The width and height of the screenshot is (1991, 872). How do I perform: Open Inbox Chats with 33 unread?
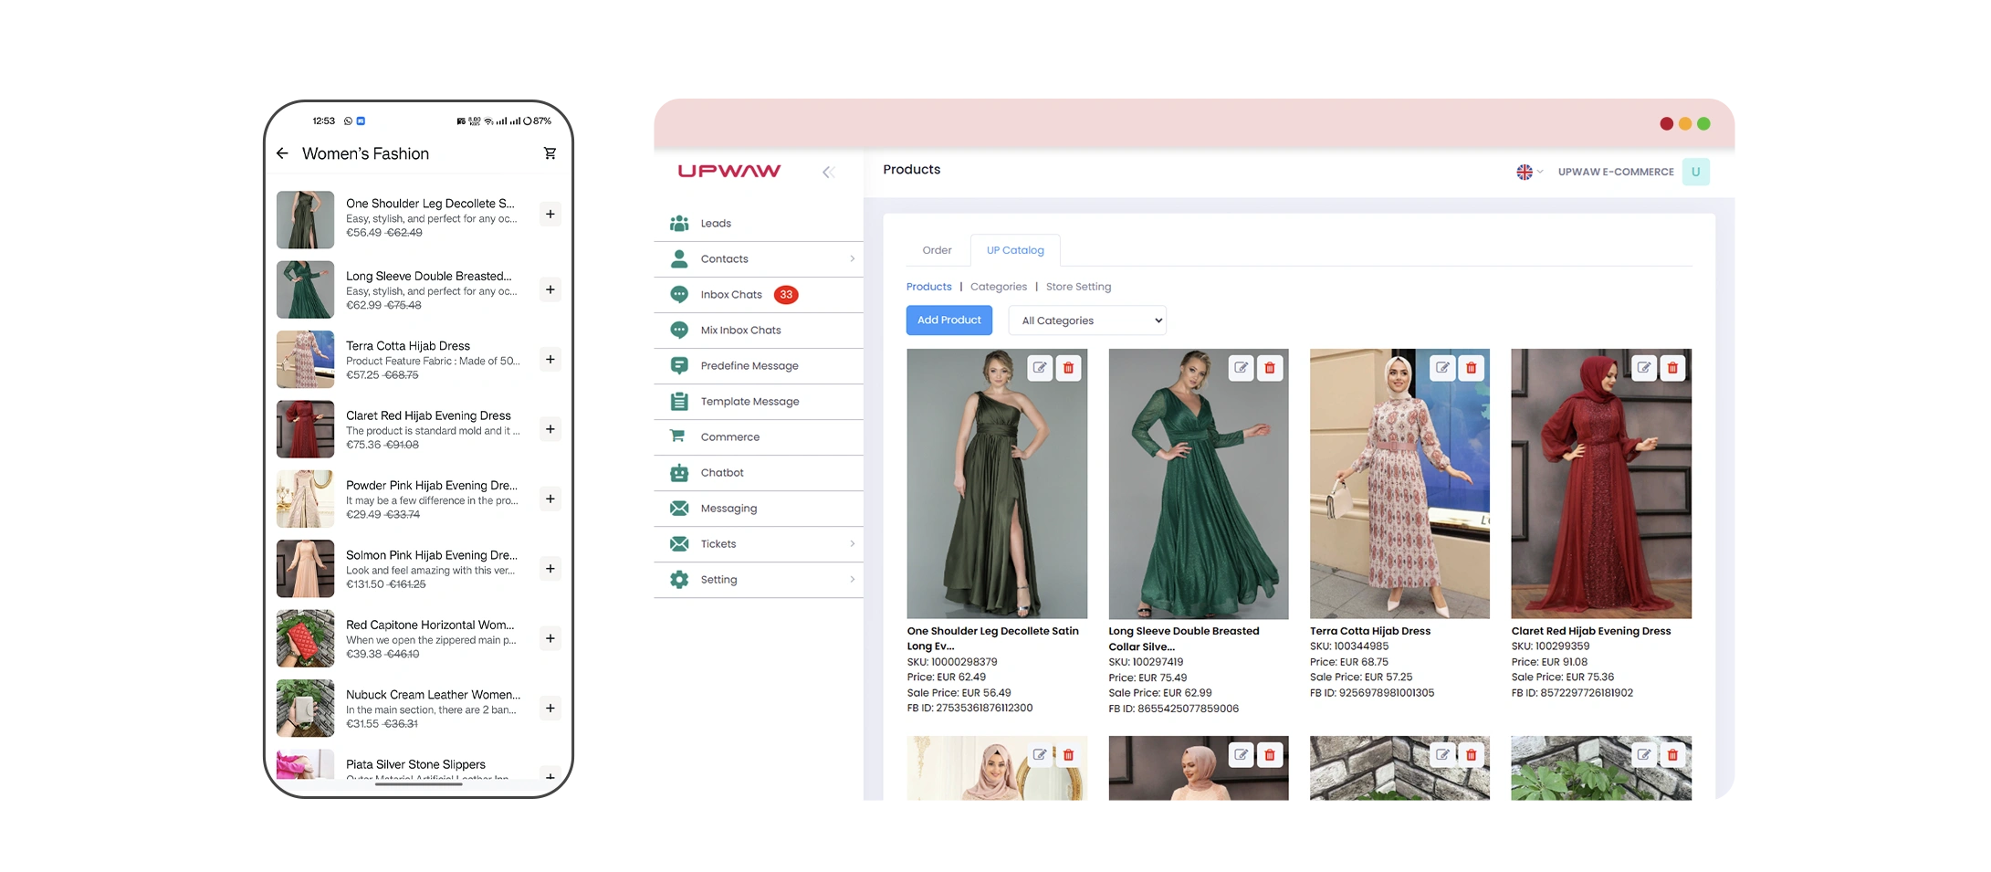click(x=730, y=294)
